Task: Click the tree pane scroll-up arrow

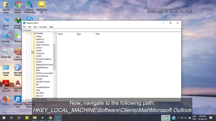Action: (54, 34)
